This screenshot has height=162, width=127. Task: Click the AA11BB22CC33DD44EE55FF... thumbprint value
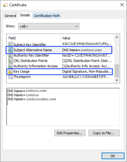pos(86,77)
